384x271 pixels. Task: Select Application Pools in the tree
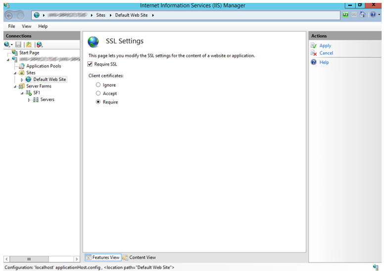pos(44,66)
